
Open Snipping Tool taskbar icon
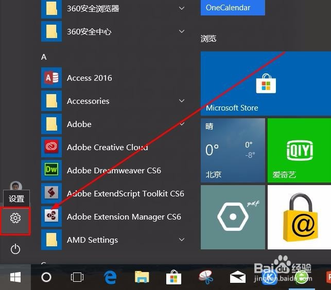pyautogui.click(x=205, y=277)
